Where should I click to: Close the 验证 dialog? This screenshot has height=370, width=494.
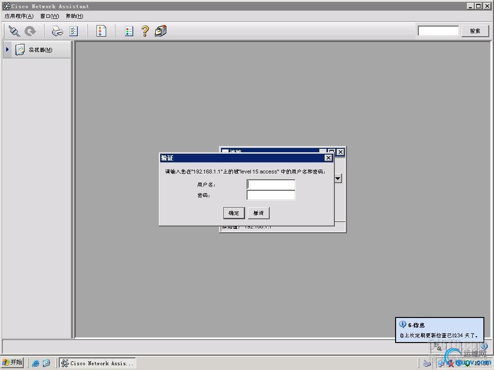coord(328,158)
